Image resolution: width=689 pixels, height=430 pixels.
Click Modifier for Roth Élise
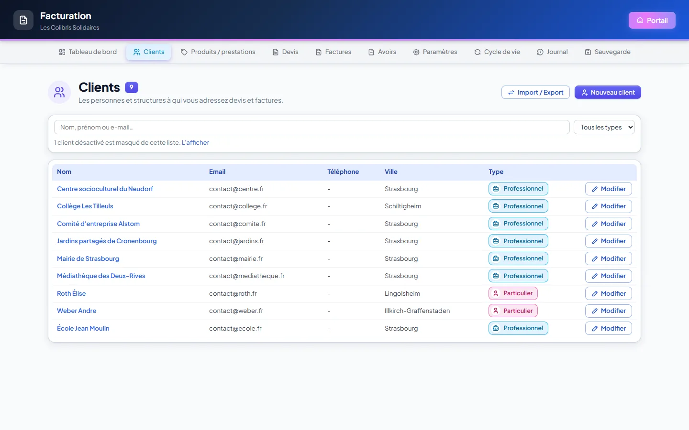(609, 293)
